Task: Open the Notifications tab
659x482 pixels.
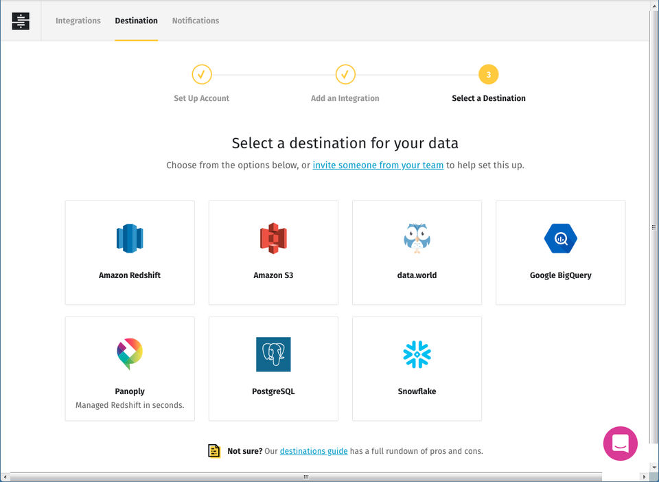Action: coord(196,21)
